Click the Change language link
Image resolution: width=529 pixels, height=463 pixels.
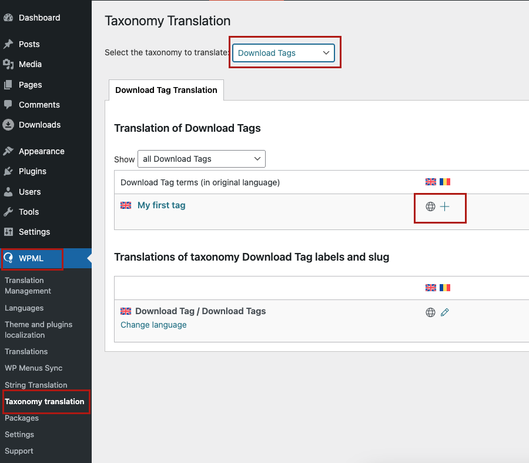click(153, 325)
